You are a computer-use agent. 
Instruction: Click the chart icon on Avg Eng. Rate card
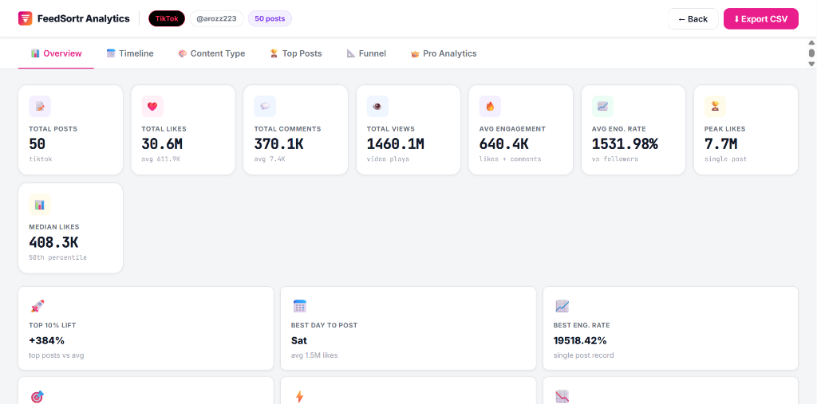(x=602, y=106)
